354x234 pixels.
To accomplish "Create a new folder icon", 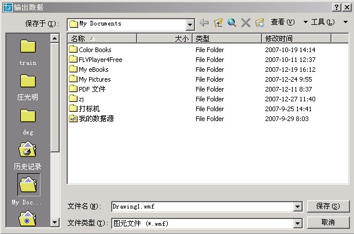I will [x=260, y=23].
